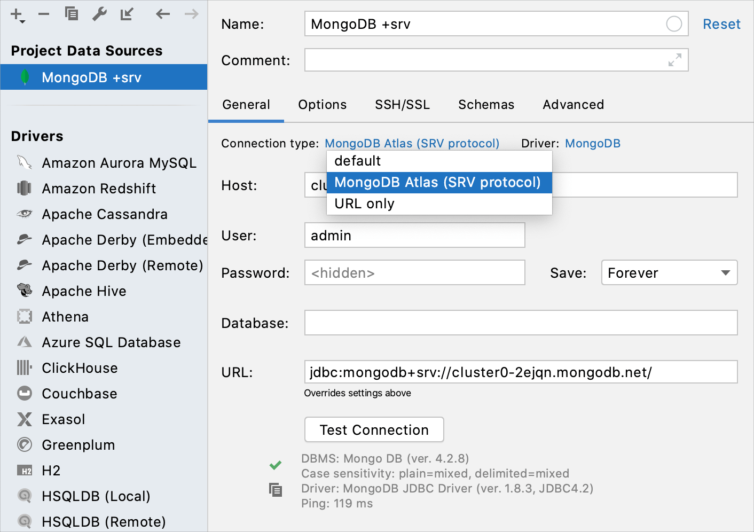754x532 pixels.
Task: Click into the User field
Action: pos(415,235)
